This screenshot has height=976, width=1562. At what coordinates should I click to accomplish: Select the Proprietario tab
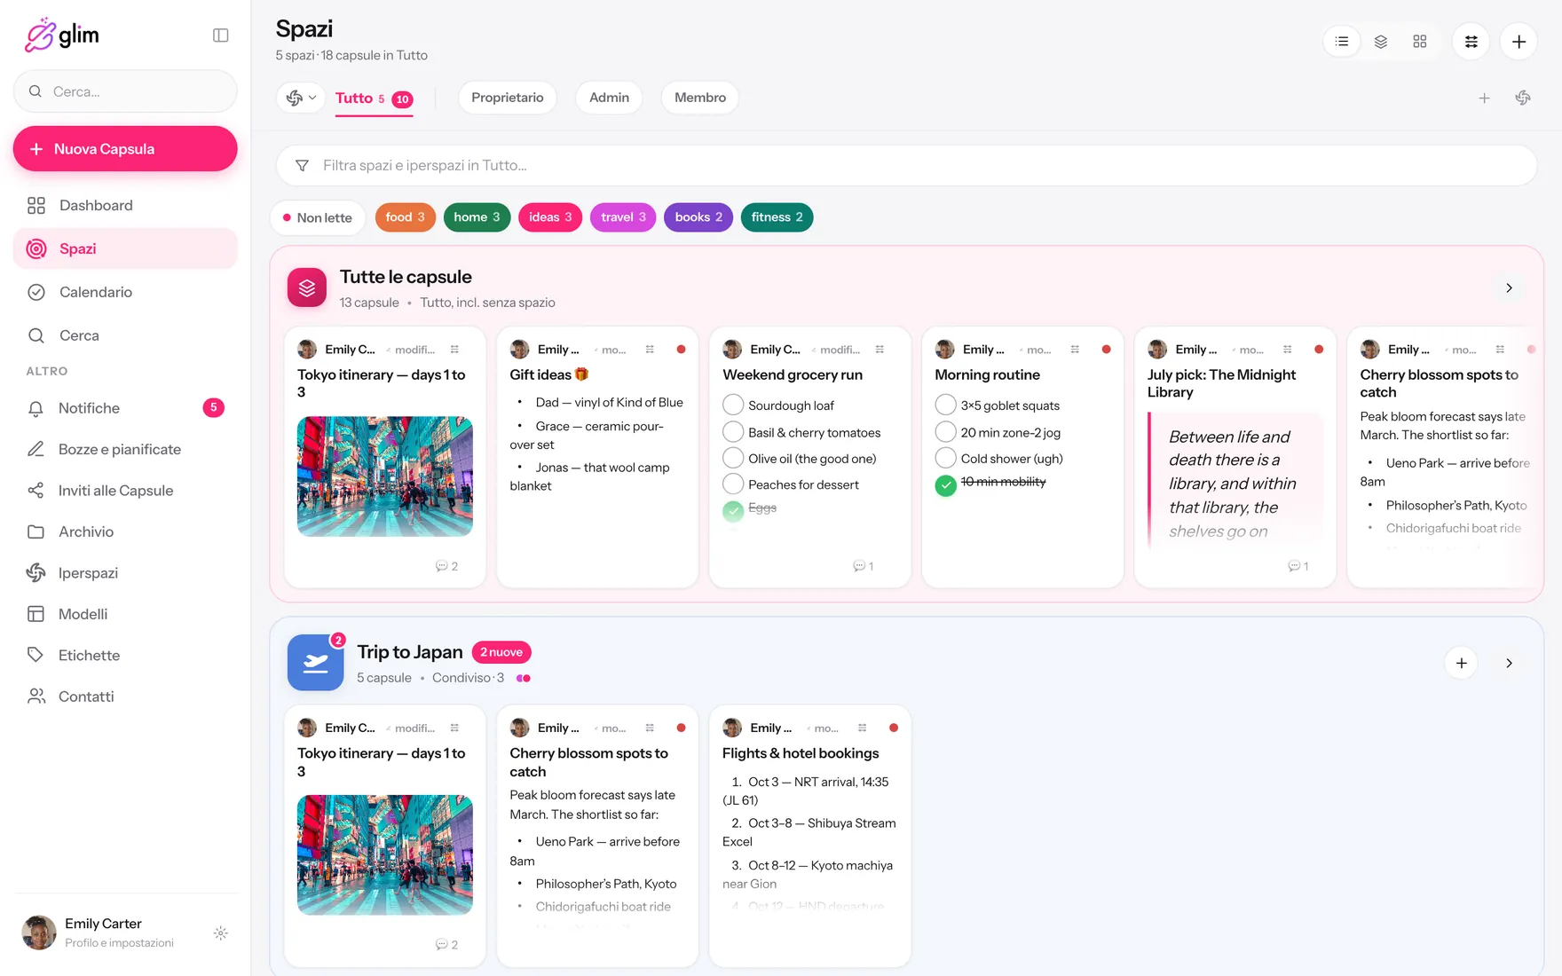508,98
